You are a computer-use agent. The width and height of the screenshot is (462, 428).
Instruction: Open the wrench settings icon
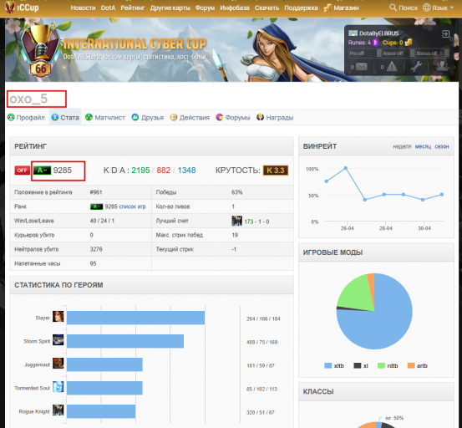click(x=416, y=67)
